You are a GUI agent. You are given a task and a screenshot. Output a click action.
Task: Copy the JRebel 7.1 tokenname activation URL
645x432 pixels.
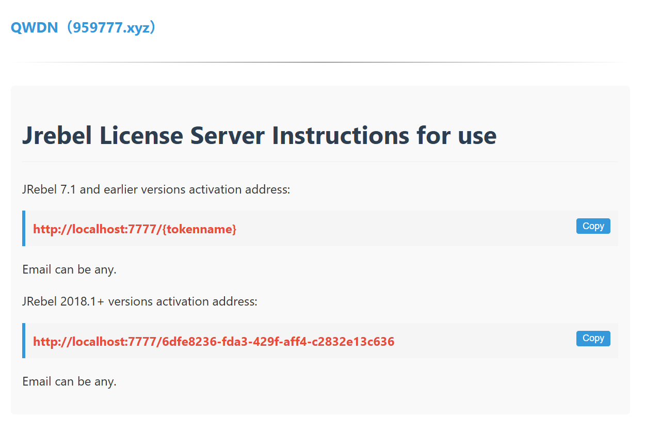pos(593,226)
